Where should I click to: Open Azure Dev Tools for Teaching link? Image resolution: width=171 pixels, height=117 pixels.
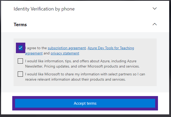click(x=111, y=48)
